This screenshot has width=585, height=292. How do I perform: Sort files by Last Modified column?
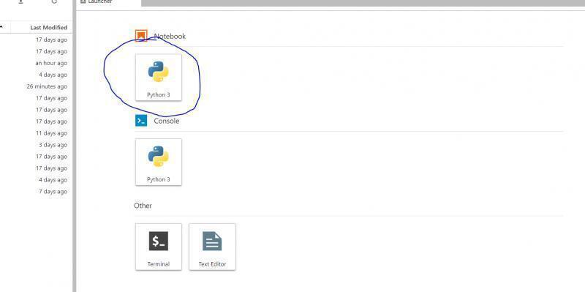click(48, 27)
